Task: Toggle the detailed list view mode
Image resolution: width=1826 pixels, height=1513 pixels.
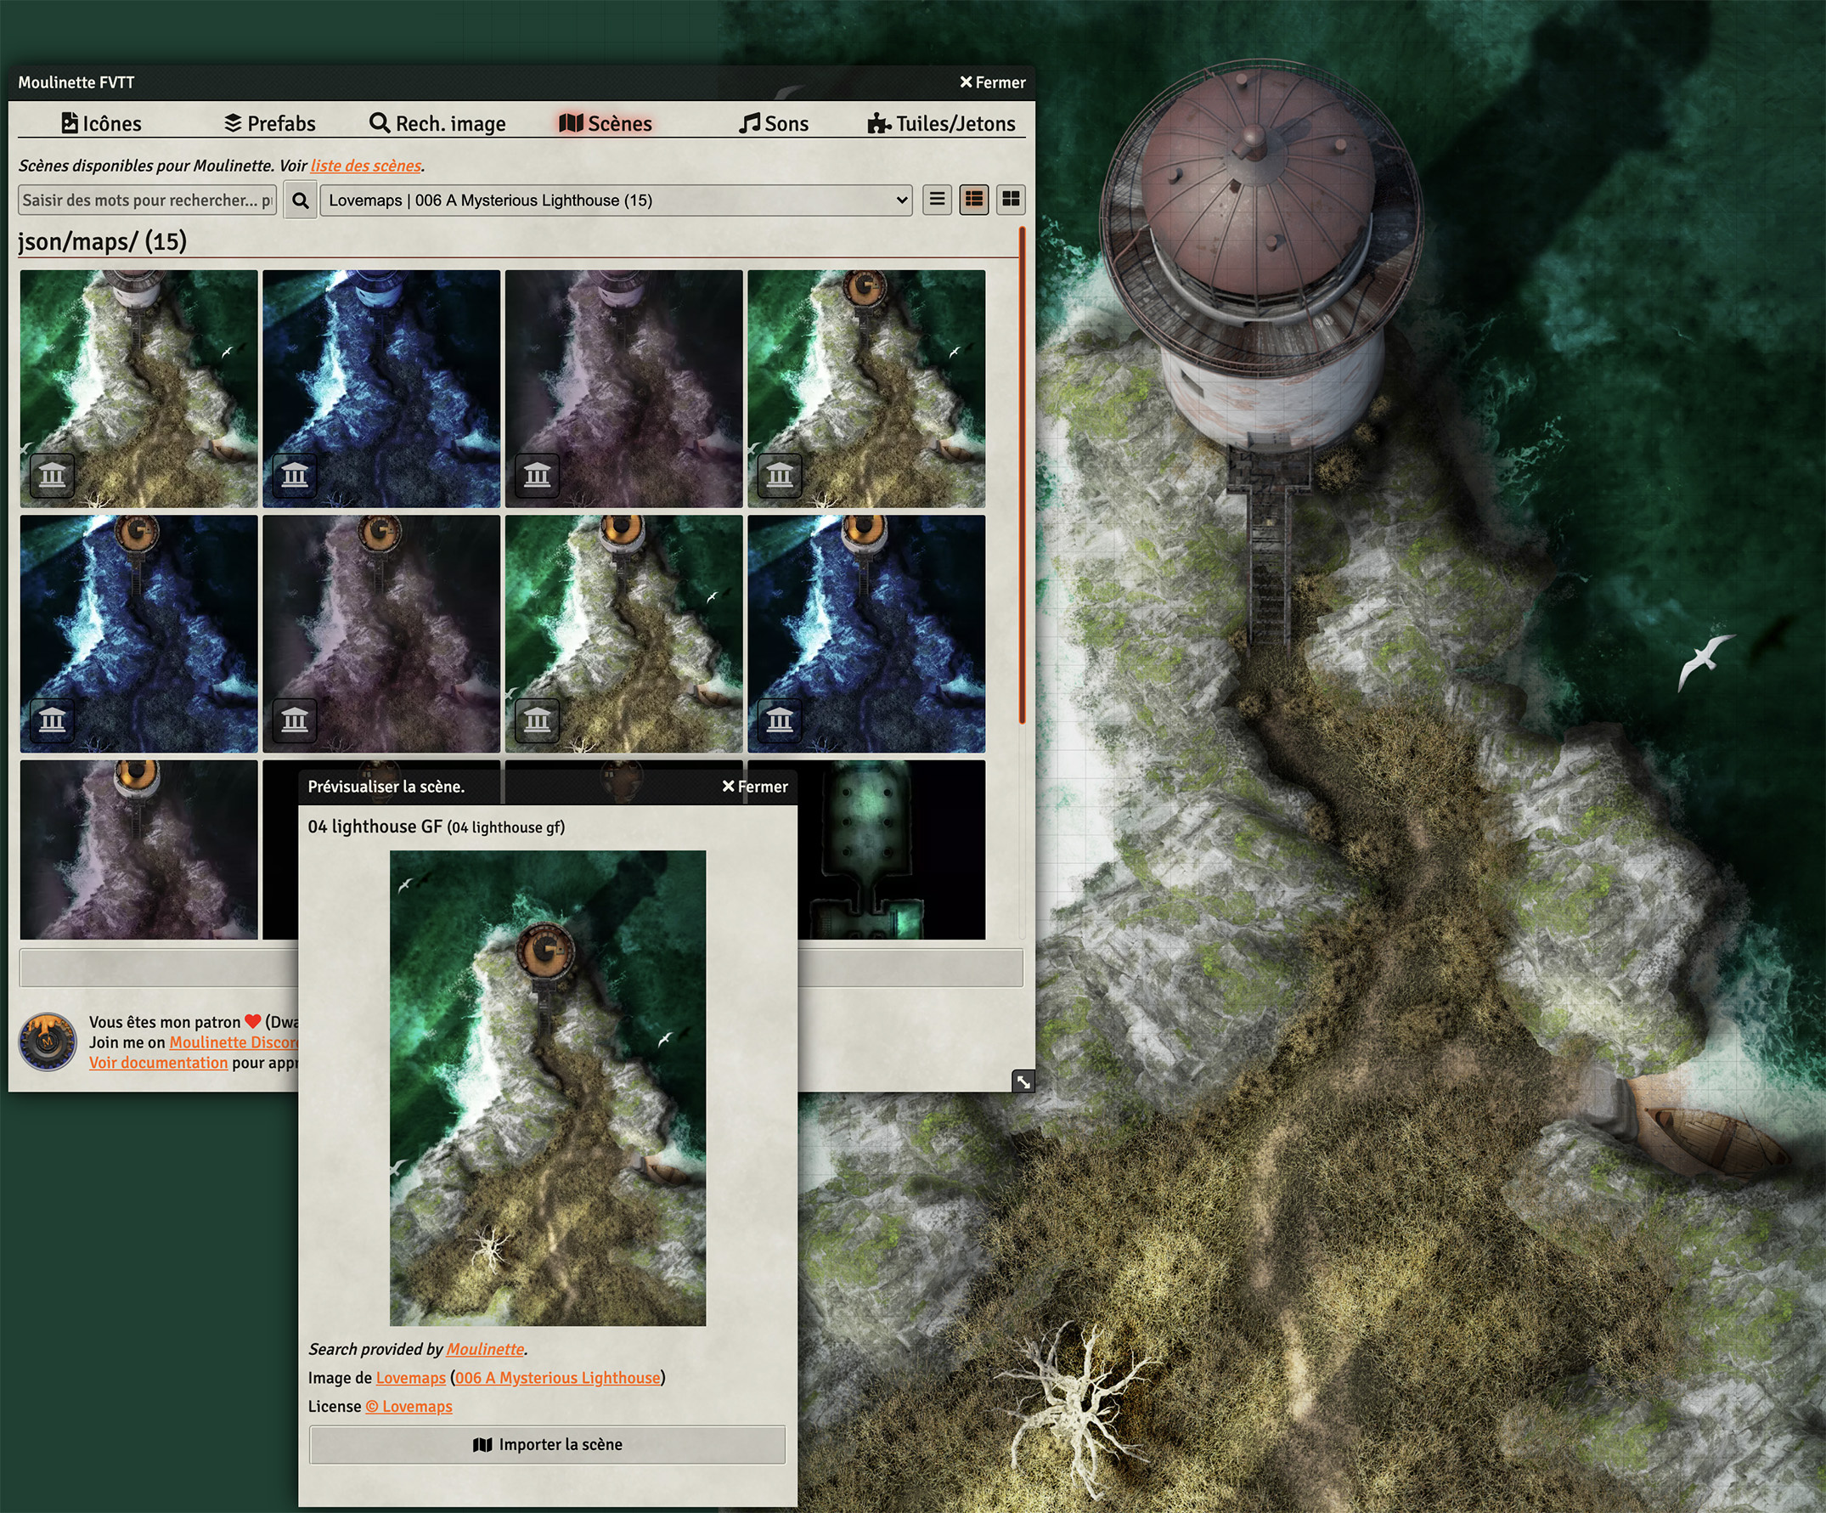Action: click(974, 200)
